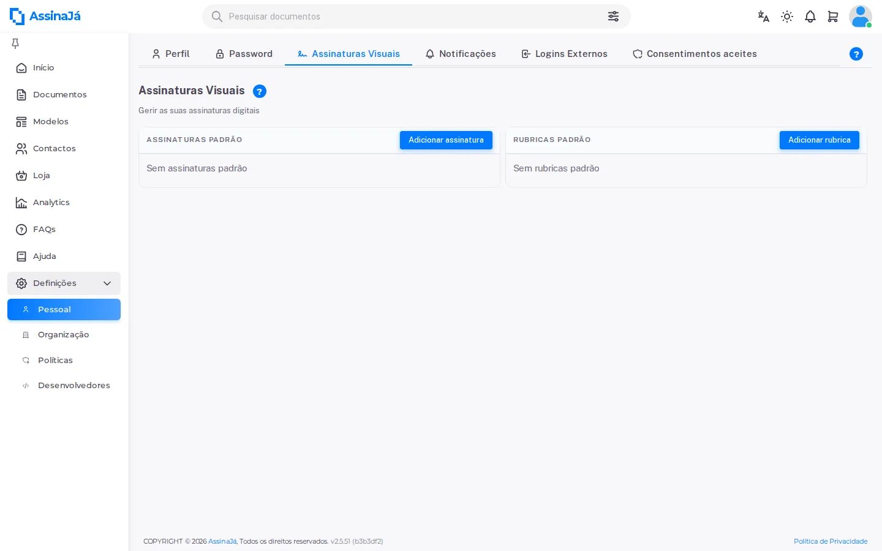
Task: Click the 'Sem assinaturas padrão' text
Action: pyautogui.click(x=197, y=168)
